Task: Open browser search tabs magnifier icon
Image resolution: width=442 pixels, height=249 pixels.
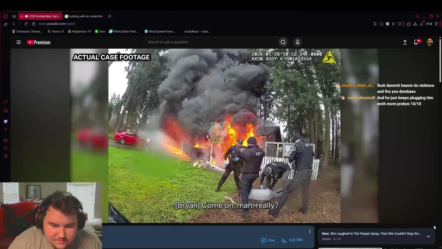Action: pos(417,16)
